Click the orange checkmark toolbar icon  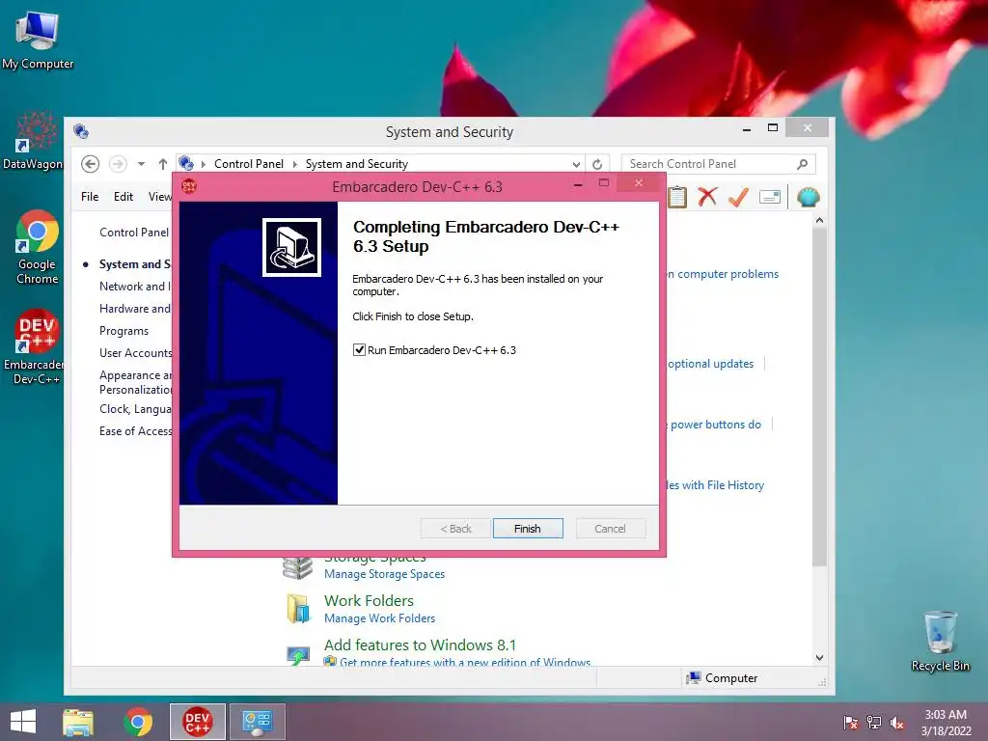[x=738, y=197]
